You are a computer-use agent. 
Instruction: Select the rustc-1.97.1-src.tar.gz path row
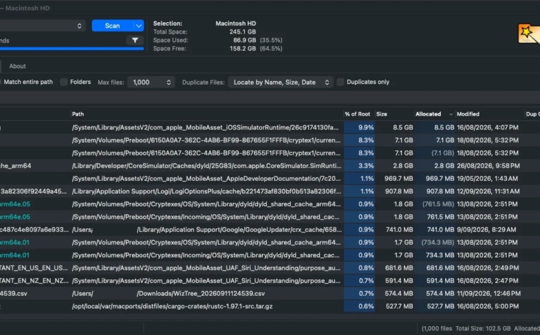coord(172,306)
